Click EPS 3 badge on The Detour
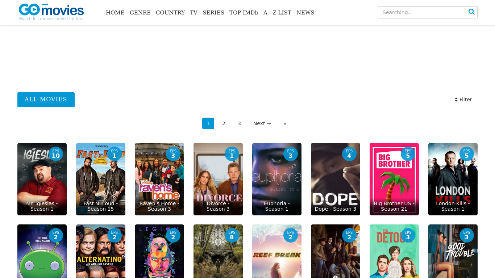 coord(408,235)
